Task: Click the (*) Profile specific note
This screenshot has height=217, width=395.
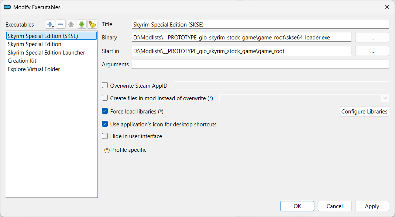Action: pos(125,150)
